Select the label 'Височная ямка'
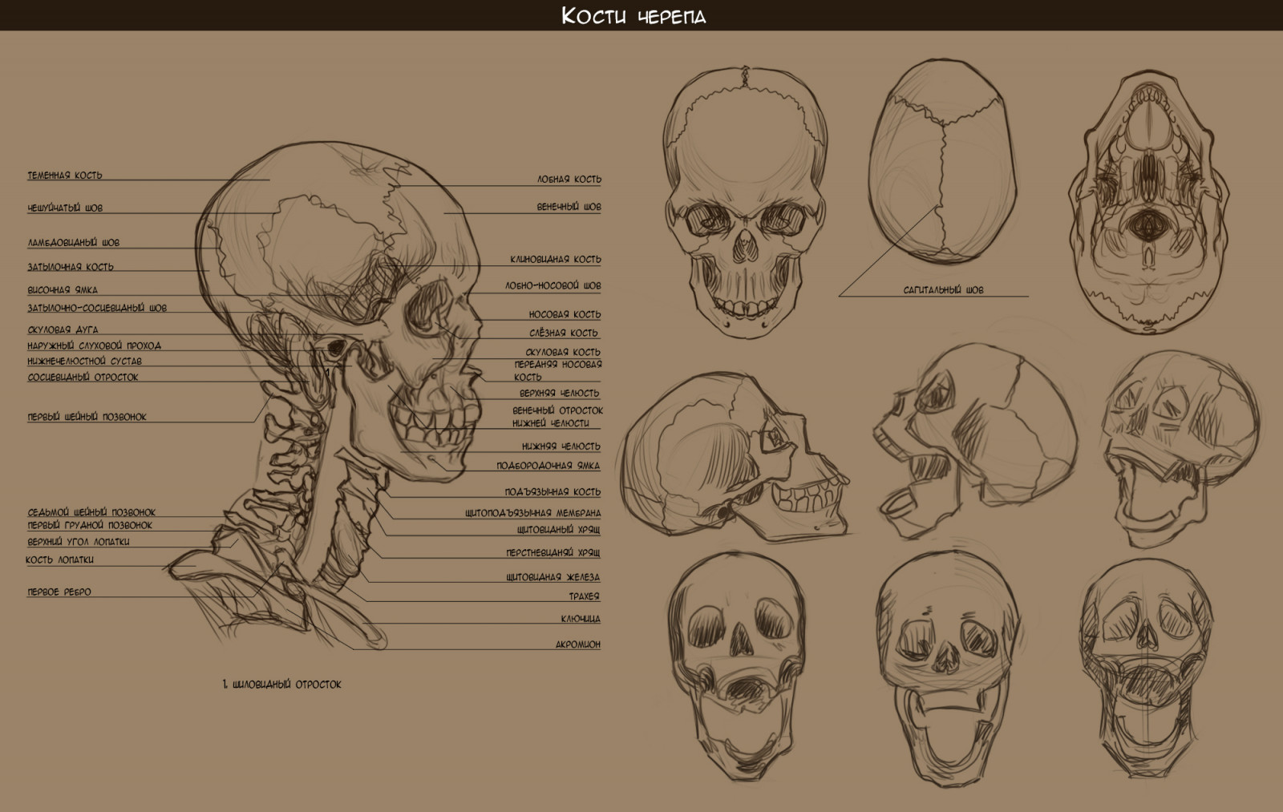The image size is (1283, 812). point(63,290)
